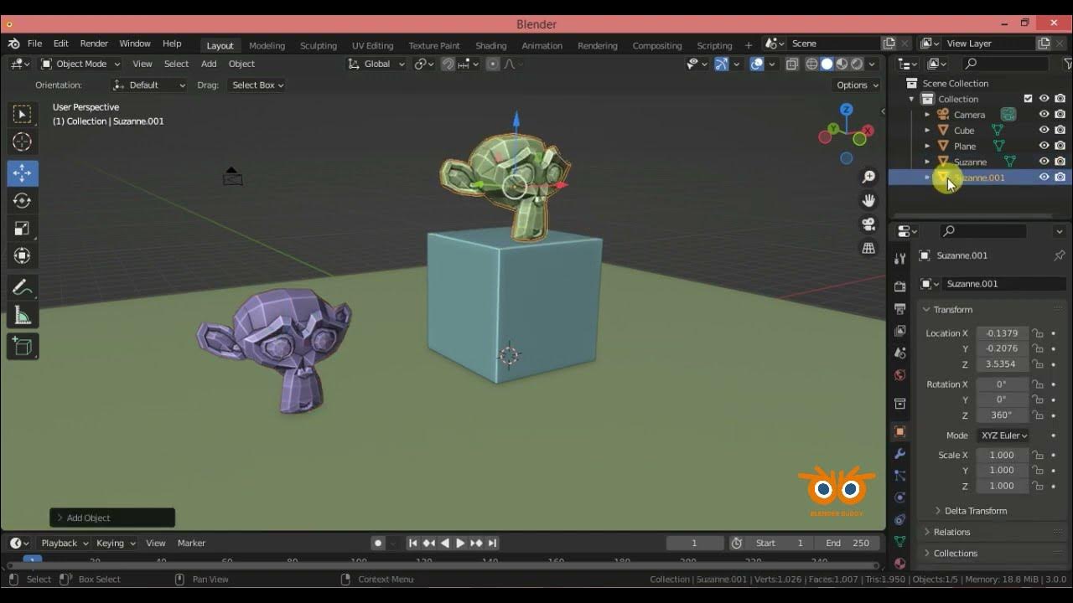The image size is (1073, 603).
Task: Open the Playback popover in timeline
Action: (63, 543)
